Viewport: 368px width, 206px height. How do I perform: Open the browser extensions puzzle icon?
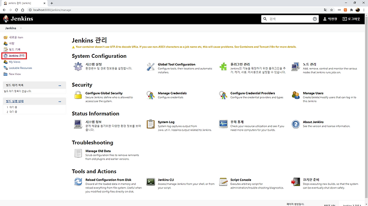tap(351, 10)
